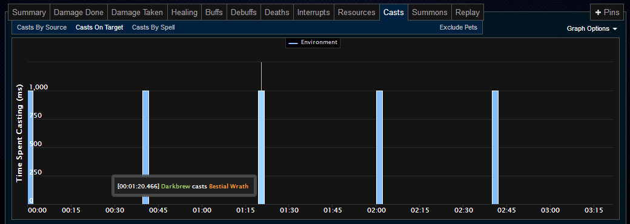Click the 01:00 time axis label
Image resolution: width=630 pixels, height=224 pixels.
[202, 210]
